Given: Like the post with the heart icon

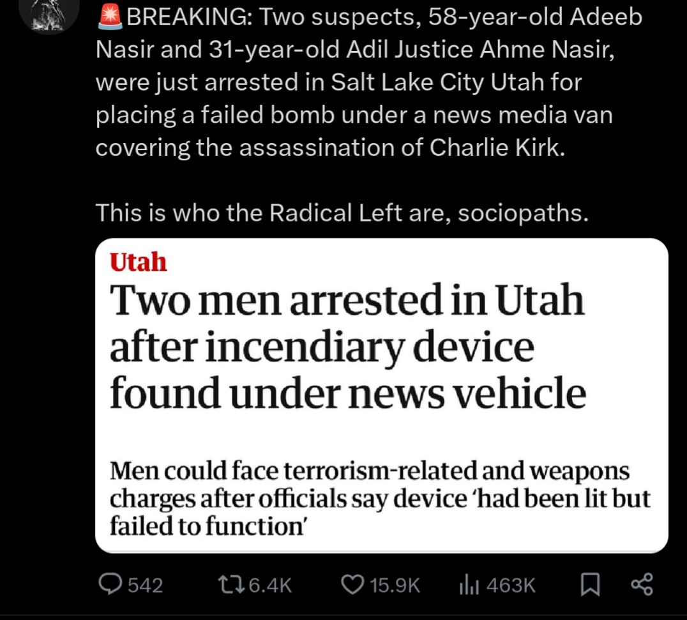Looking at the screenshot, I should (352, 585).
